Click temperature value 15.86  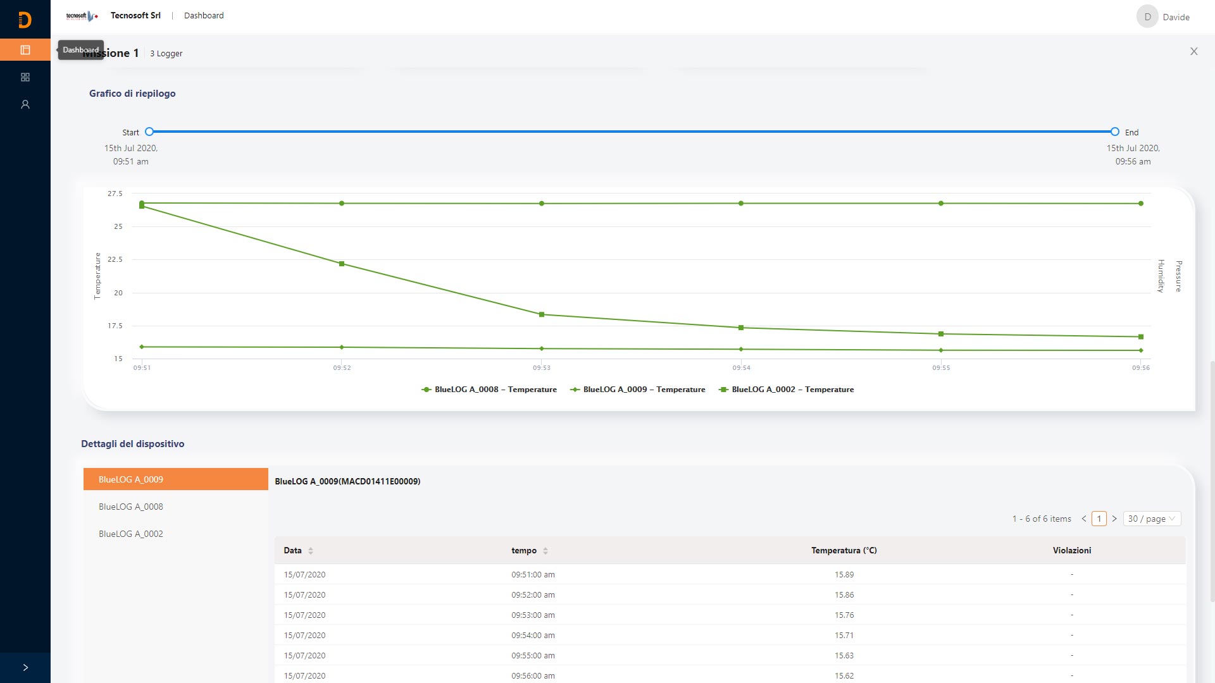844,595
